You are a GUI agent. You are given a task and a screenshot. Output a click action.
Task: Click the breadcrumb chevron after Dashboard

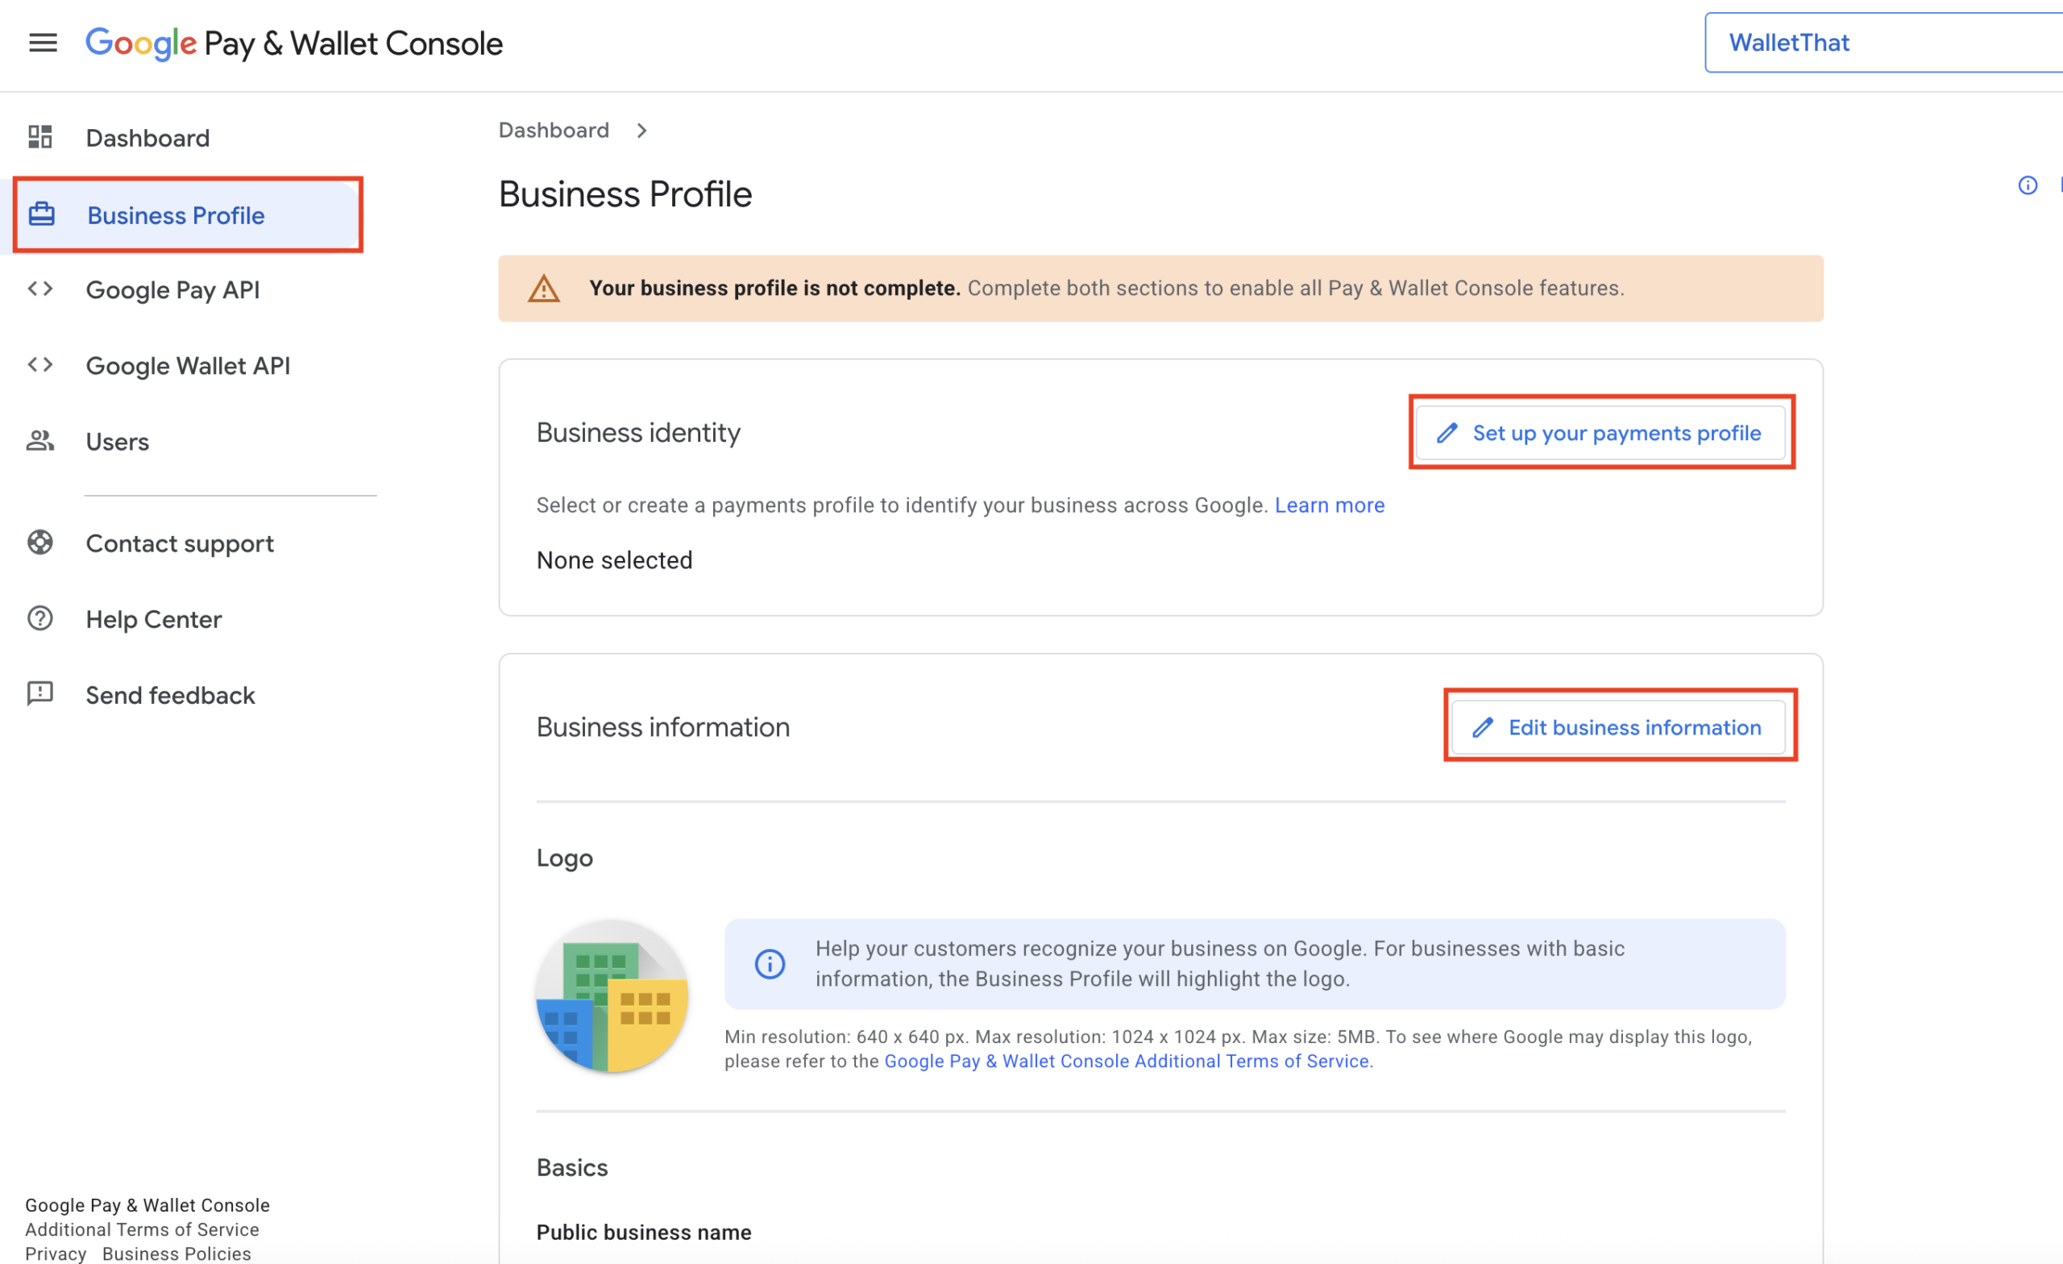pyautogui.click(x=641, y=131)
